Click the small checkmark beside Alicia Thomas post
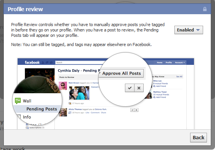The image size is (215, 150). [x=132, y=110]
